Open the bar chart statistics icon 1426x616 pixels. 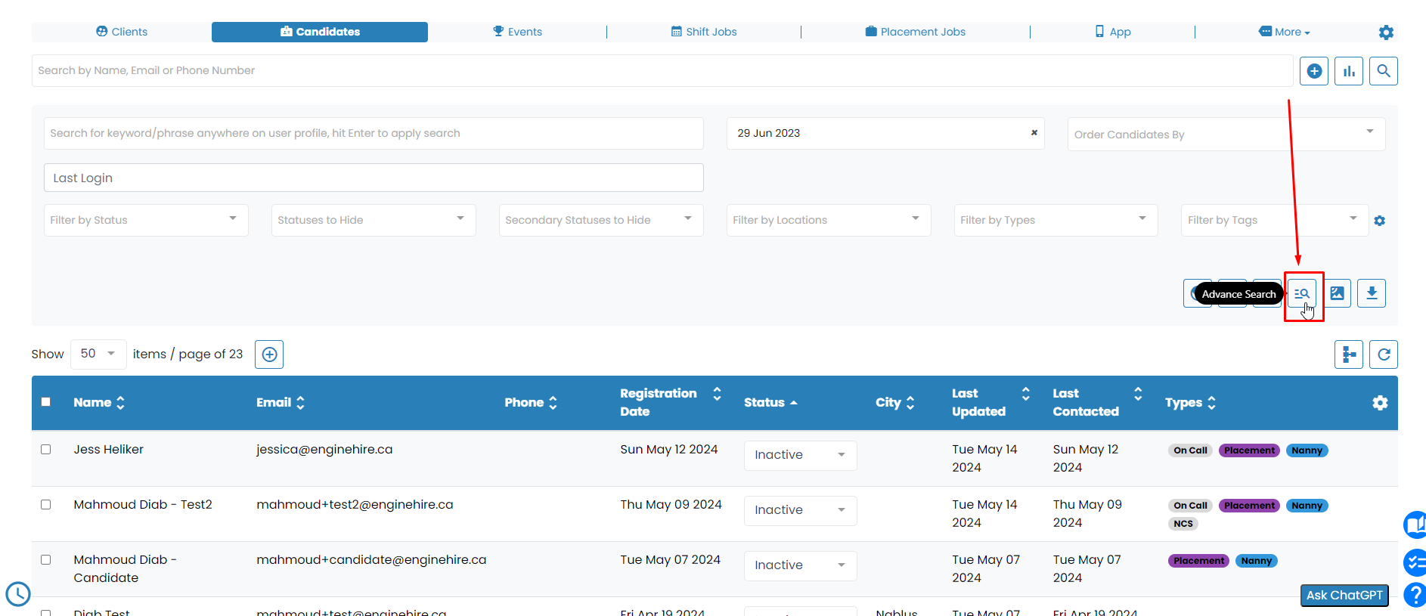(x=1348, y=71)
